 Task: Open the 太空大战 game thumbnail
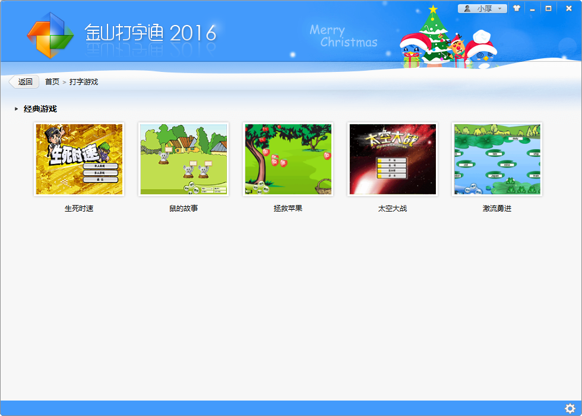393,159
